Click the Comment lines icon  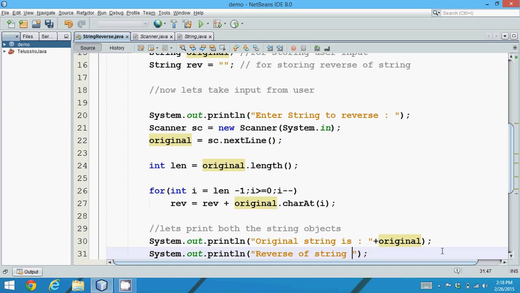(x=317, y=48)
